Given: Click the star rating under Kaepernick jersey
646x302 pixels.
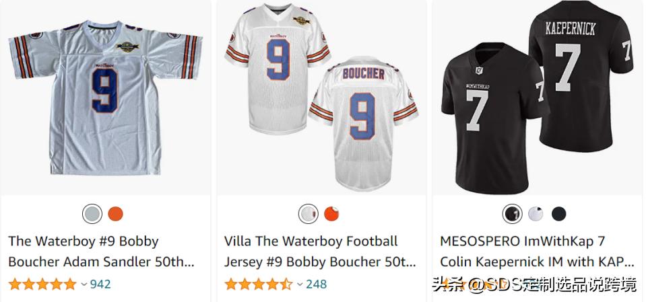Looking at the screenshot, I should (x=472, y=285).
